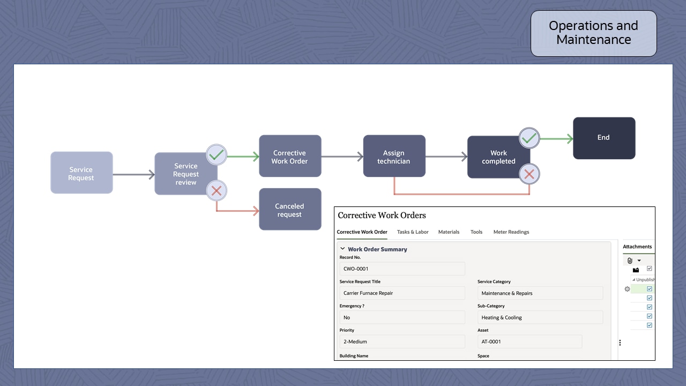Viewport: 686px width, 386px height.
Task: Open the paperclip attachment icon
Action: pos(629,261)
